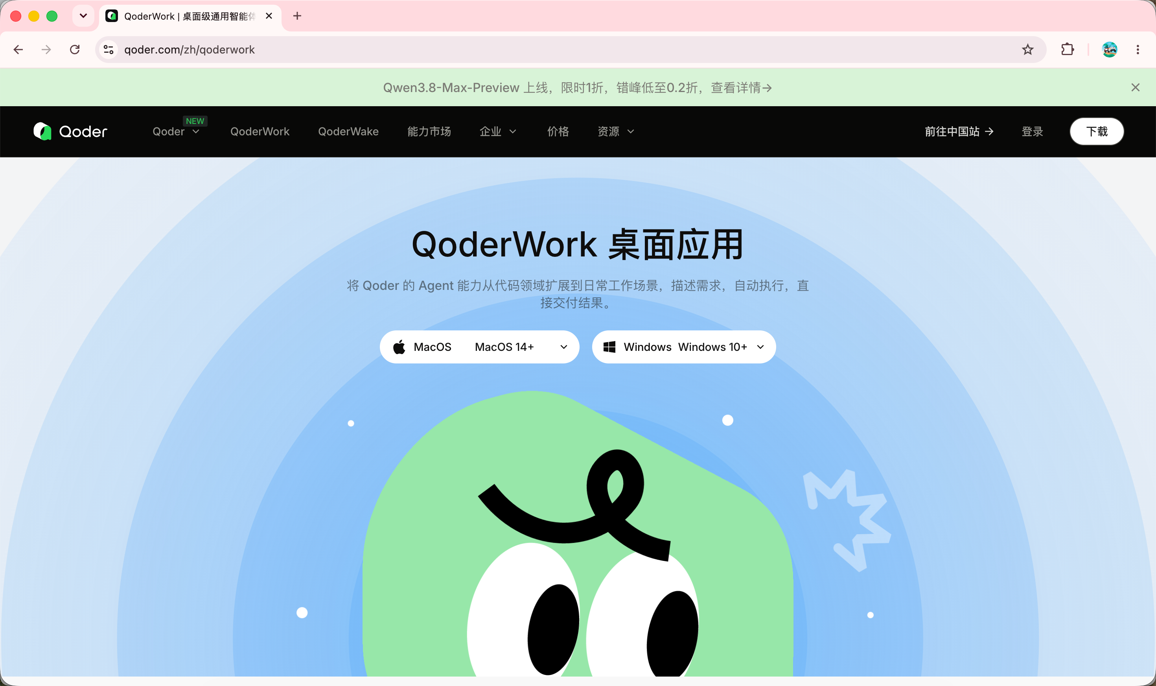The image size is (1156, 686).
Task: View site information for qoder.com
Action: pos(109,50)
